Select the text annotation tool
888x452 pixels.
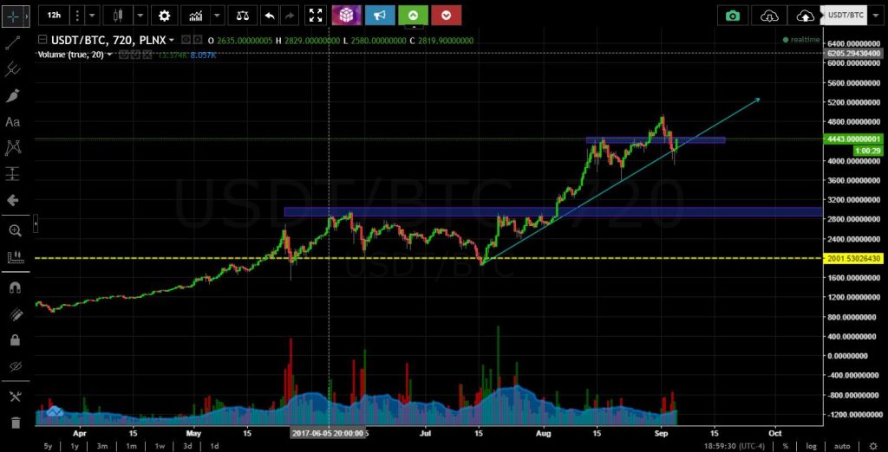pyautogui.click(x=13, y=122)
